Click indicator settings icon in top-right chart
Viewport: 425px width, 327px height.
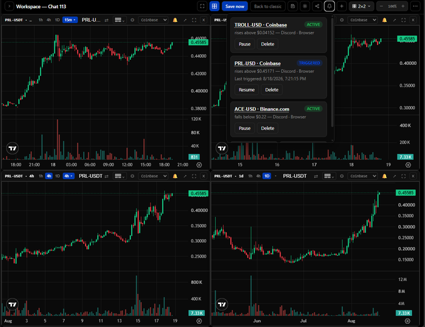tap(342, 20)
